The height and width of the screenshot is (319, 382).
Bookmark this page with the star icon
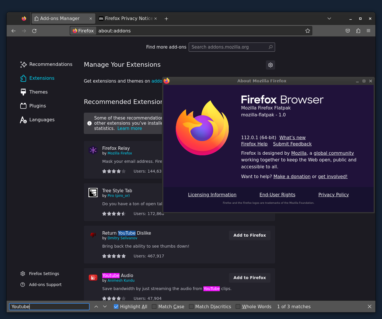point(307,31)
